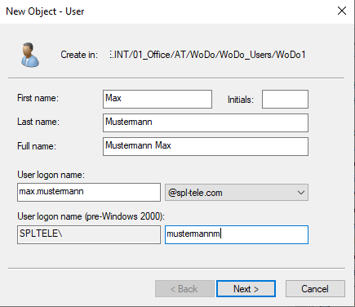Click the pre-Windows 2000 mustermannm field
Screen dimensions: 355x307
tap(237, 234)
